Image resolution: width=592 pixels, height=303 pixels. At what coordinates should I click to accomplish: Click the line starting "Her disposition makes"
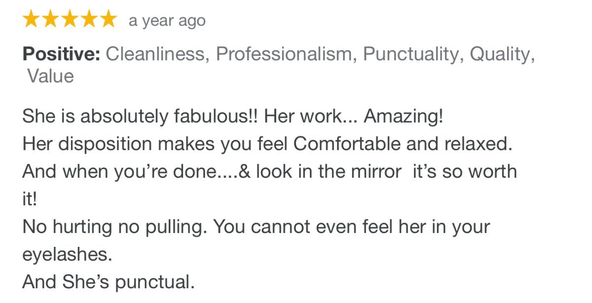pyautogui.click(x=267, y=144)
